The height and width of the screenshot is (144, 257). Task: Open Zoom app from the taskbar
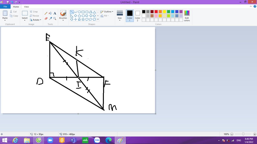tap(50, 140)
